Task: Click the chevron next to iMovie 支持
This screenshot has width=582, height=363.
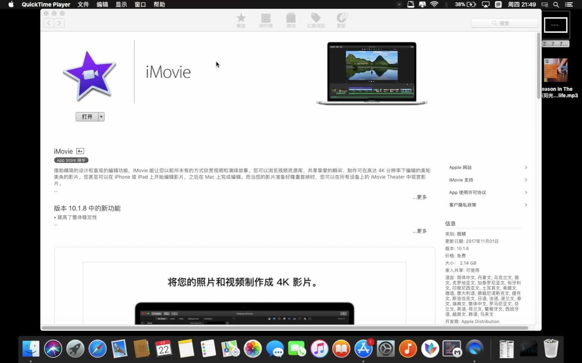Action: pos(526,180)
